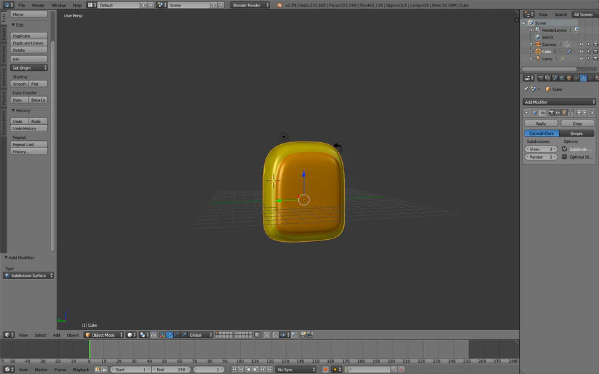599x374 pixels.
Task: Add a new screen layout next to Default
Action: (x=143, y=5)
